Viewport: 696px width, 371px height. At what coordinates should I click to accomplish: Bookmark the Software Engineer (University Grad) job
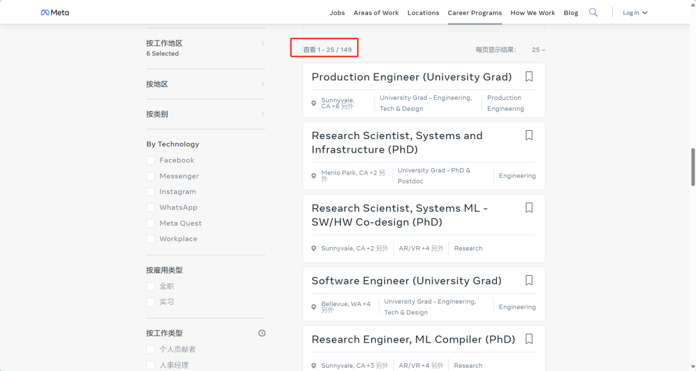pyautogui.click(x=528, y=280)
